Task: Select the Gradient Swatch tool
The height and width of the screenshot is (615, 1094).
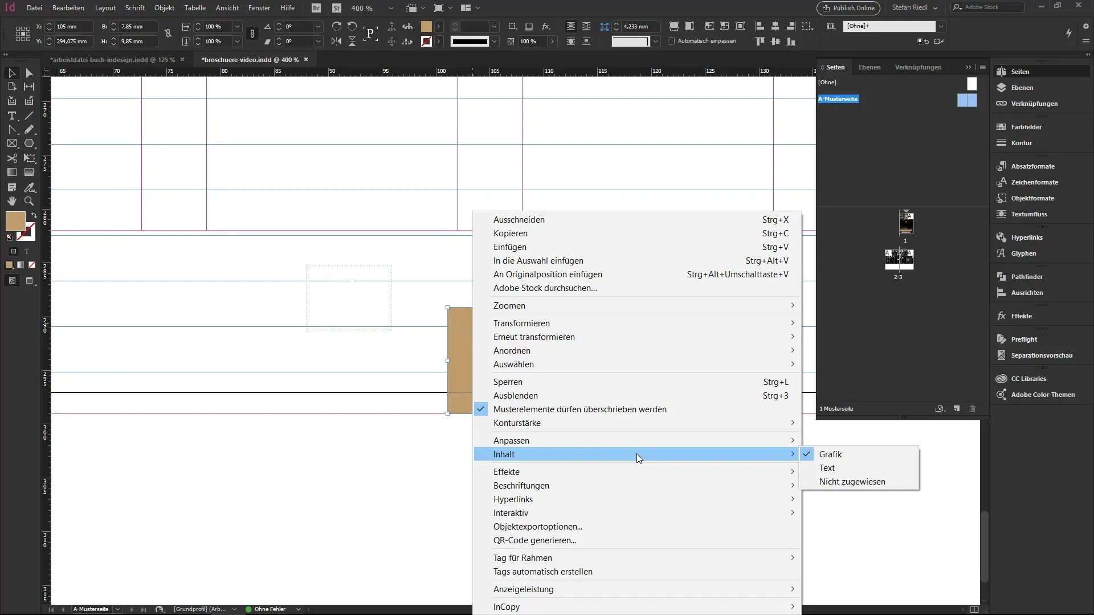Action: 11,172
